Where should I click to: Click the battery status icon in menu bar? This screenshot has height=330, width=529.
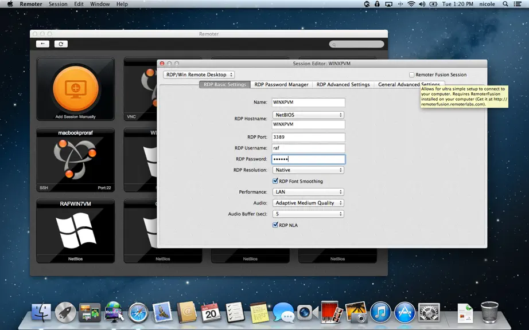433,4
